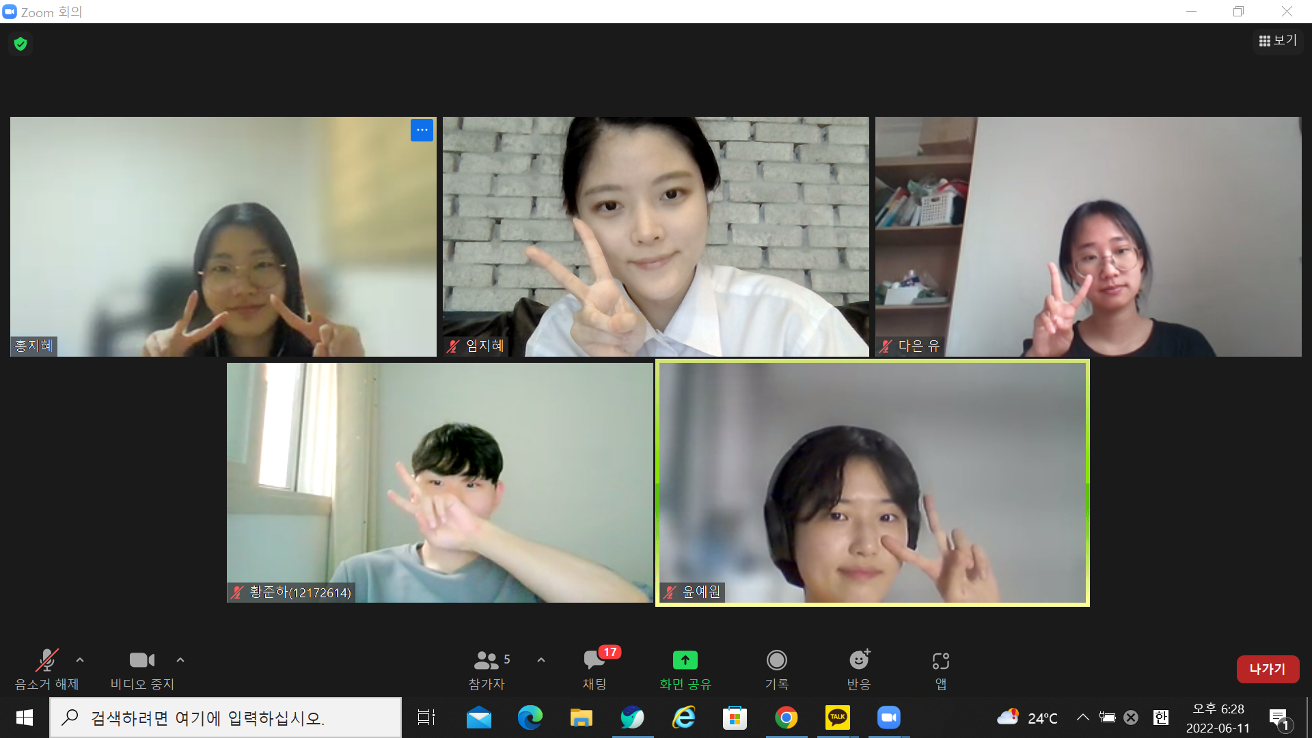Start recording with the 기록 icon

[x=776, y=661]
